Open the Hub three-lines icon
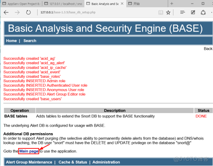 click(183, 12)
